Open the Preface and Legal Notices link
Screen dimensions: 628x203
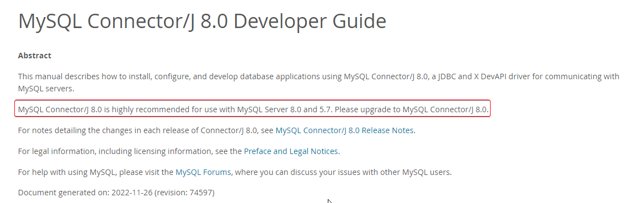(x=291, y=151)
